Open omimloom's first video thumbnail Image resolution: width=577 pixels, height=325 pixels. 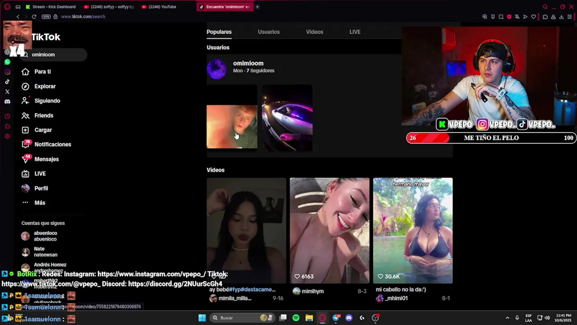point(232,118)
